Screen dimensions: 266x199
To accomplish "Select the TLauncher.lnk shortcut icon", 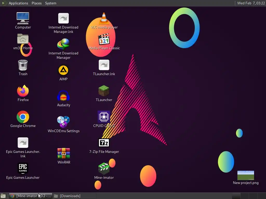I will (x=104, y=65).
